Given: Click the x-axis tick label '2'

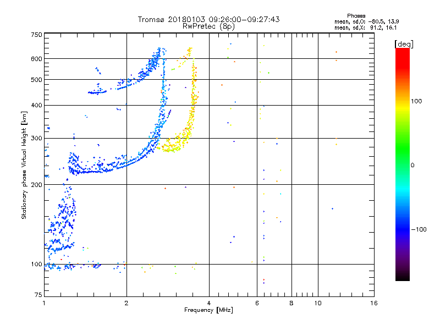Looking at the screenshot, I should (127, 303).
